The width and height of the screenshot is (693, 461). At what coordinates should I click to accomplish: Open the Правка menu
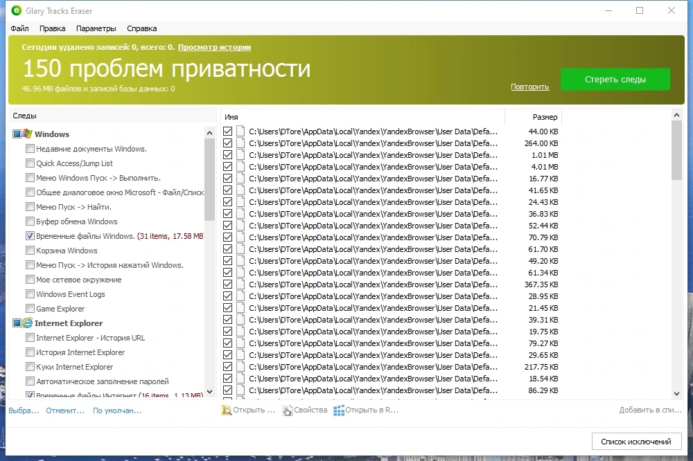[x=52, y=28]
